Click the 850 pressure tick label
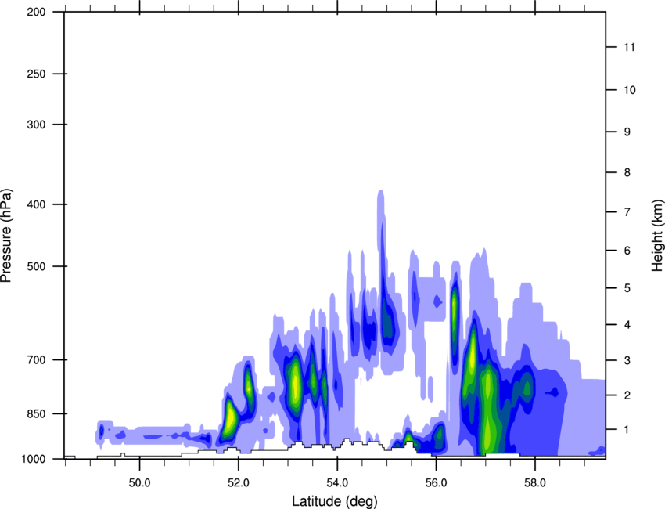Image resolution: width=665 pixels, height=509 pixels. coord(36,413)
